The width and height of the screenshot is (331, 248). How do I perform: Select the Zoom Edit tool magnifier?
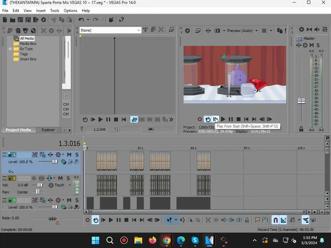pyautogui.click(x=198, y=220)
